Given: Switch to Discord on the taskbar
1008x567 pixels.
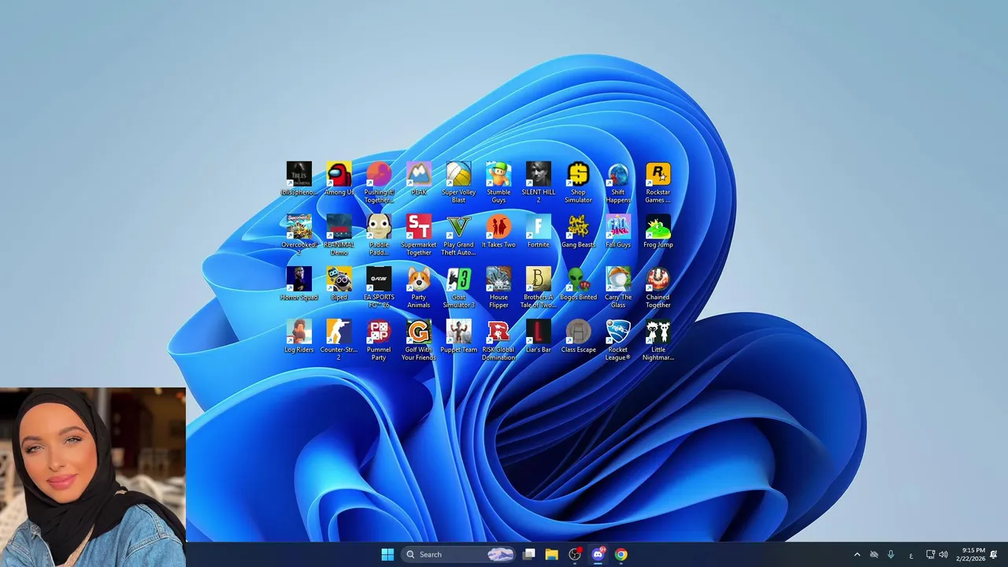Looking at the screenshot, I should [x=598, y=554].
